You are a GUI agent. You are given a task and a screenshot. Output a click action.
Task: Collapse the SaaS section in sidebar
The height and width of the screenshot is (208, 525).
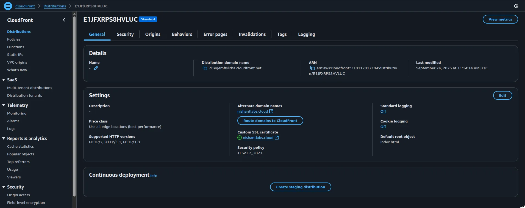[x=4, y=80]
